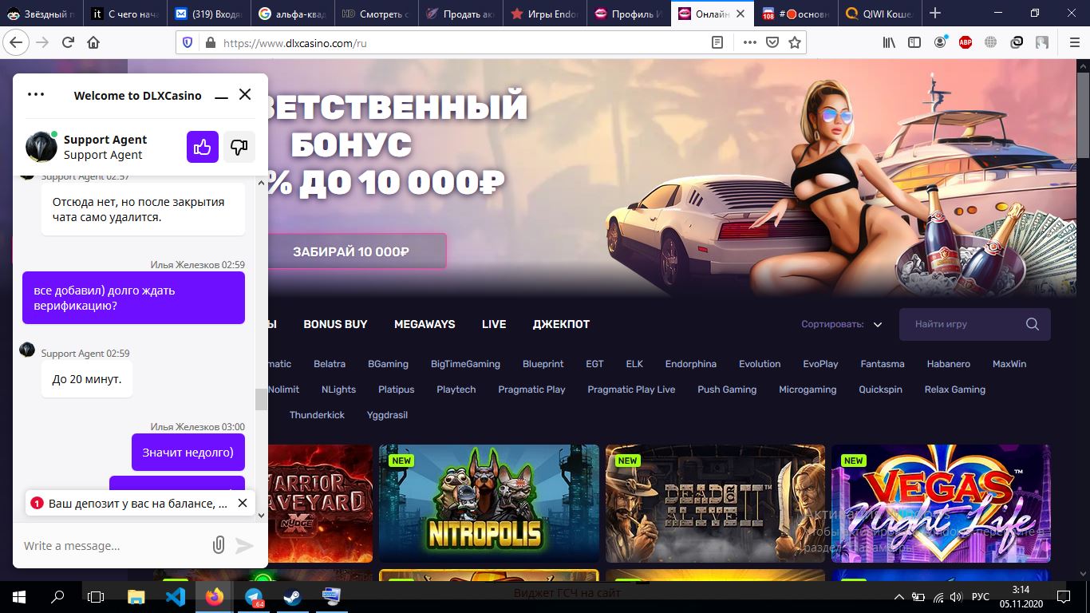Filter games by Pragmatic Play Live provider
1090x613 pixels.
click(x=631, y=390)
